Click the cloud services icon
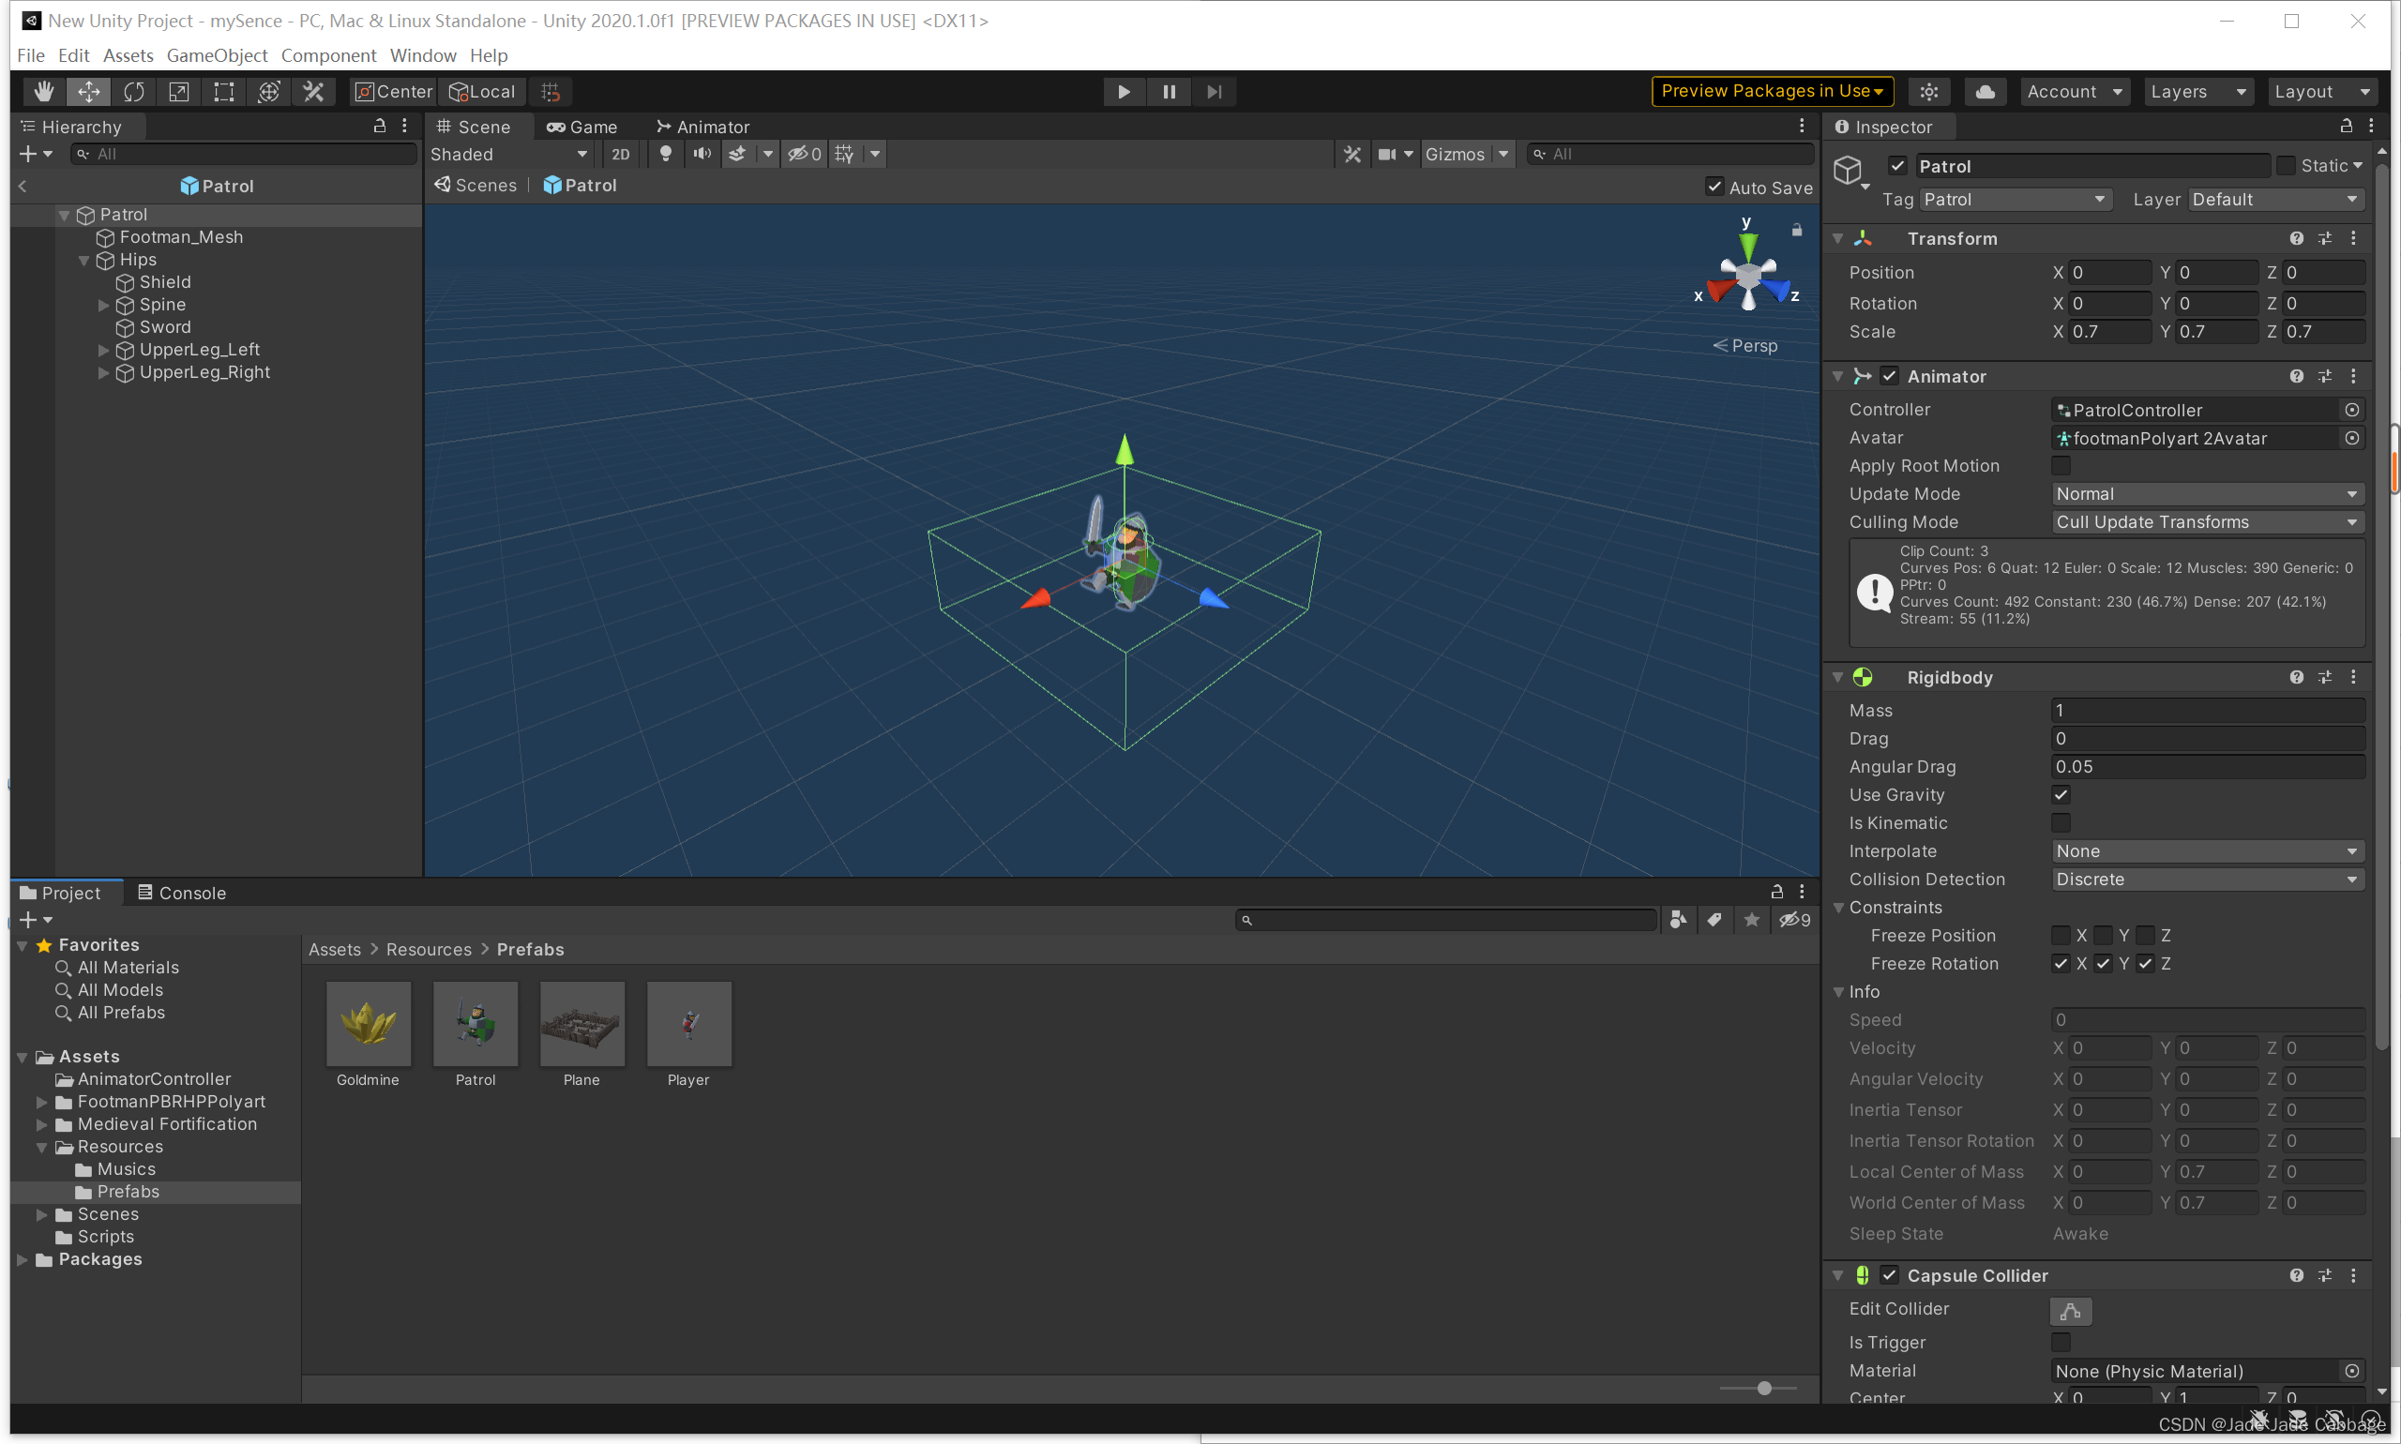 (1985, 92)
